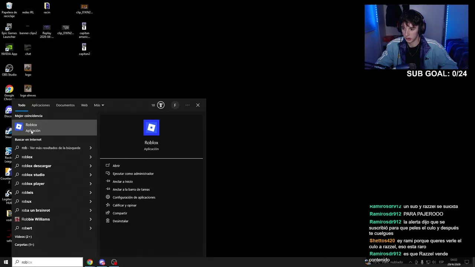
Task: Switch to the Documentos tab
Action: point(65,105)
